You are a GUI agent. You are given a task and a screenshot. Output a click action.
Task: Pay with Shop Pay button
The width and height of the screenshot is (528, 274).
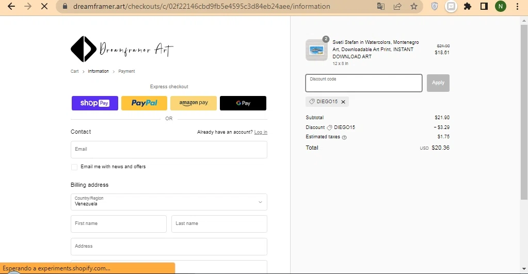tap(95, 103)
